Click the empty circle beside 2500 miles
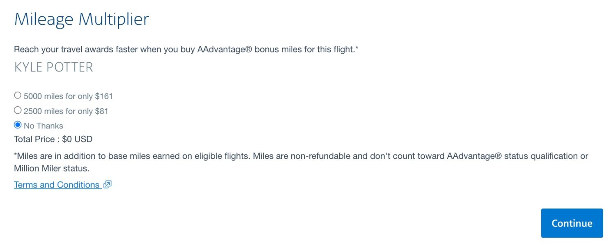 tap(17, 110)
